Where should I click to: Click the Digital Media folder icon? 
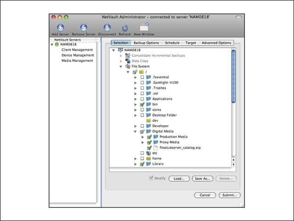coord(148,131)
